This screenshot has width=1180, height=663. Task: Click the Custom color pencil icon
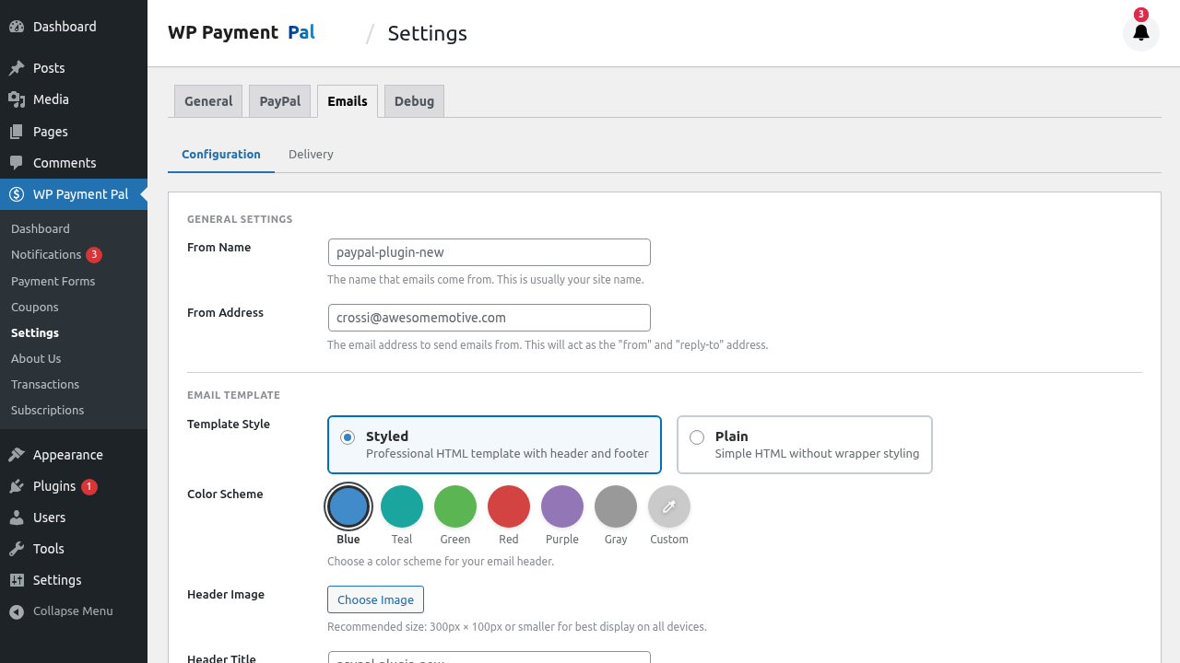click(669, 506)
